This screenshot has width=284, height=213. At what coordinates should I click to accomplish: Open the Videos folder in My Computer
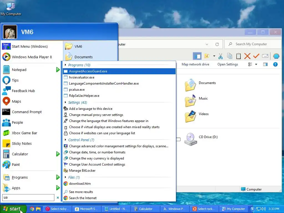(x=197, y=116)
